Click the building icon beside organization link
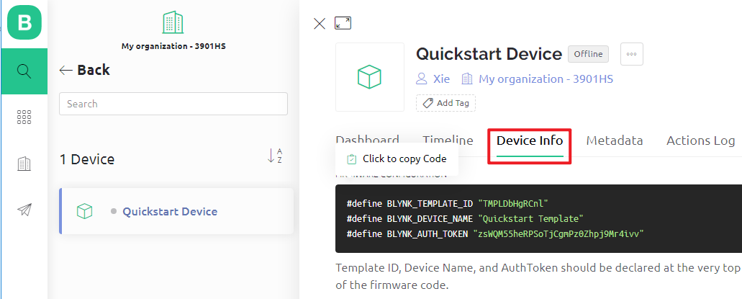The width and height of the screenshot is (742, 299). tap(467, 79)
